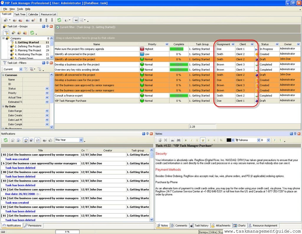Open the Tools menu

pyautogui.click(x=20, y=9)
